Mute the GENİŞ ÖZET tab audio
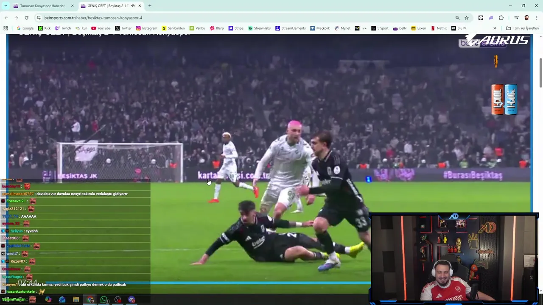The image size is (543, 305). click(x=133, y=6)
